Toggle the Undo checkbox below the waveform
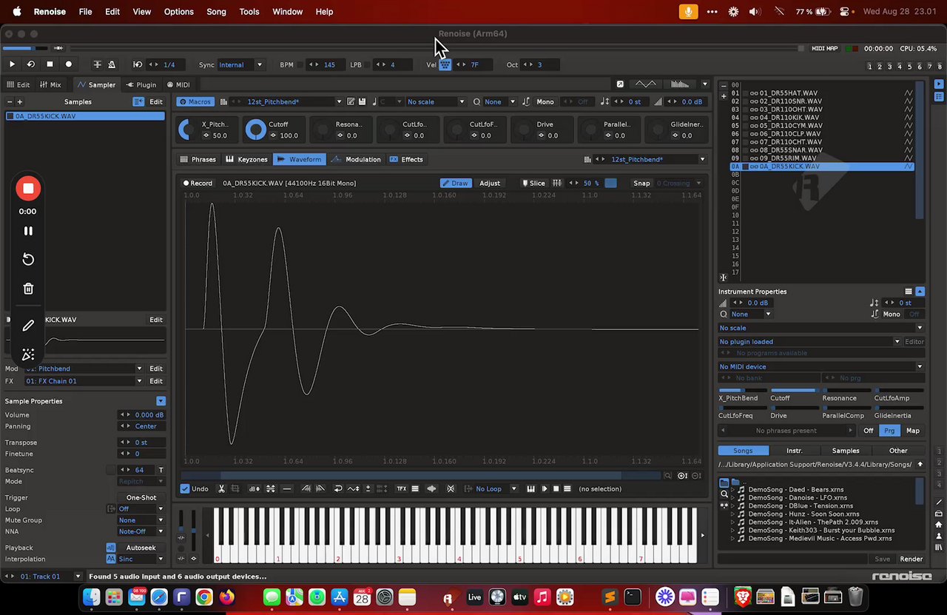 (185, 488)
